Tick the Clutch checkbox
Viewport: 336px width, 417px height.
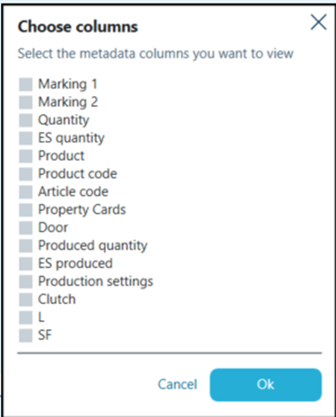26,300
